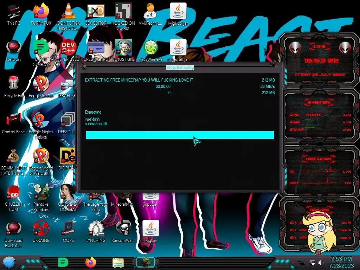Open the Minecraft4Fr... desktop shortcut

coord(123,200)
